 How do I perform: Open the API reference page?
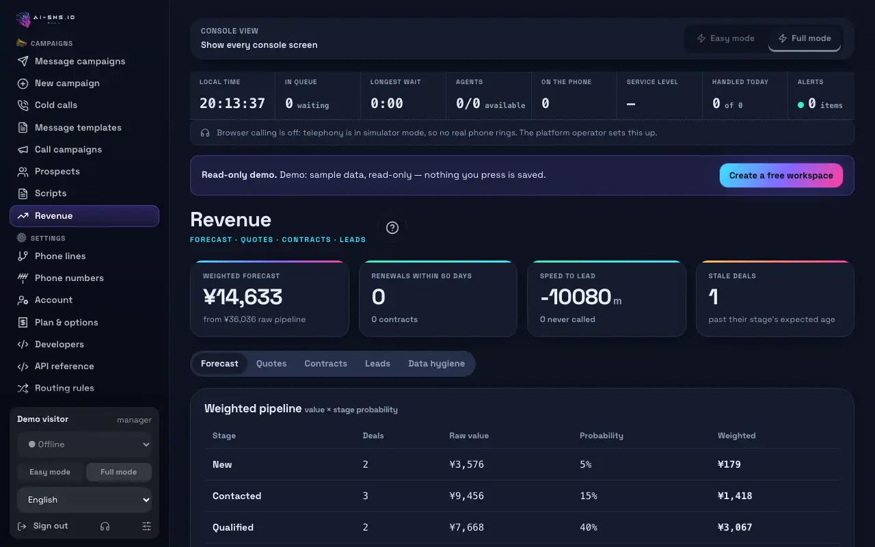(85, 366)
